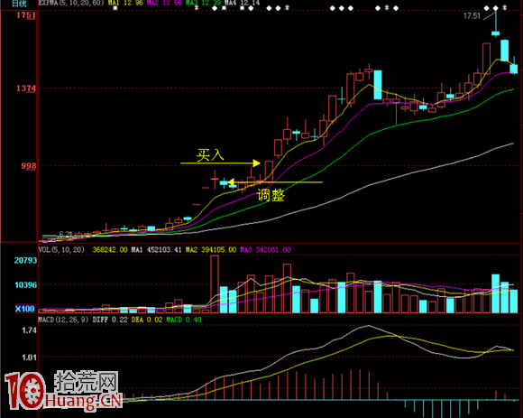This screenshot has height=418, width=523.
Task: Click the 6.21 low price label
Action: click(66, 234)
